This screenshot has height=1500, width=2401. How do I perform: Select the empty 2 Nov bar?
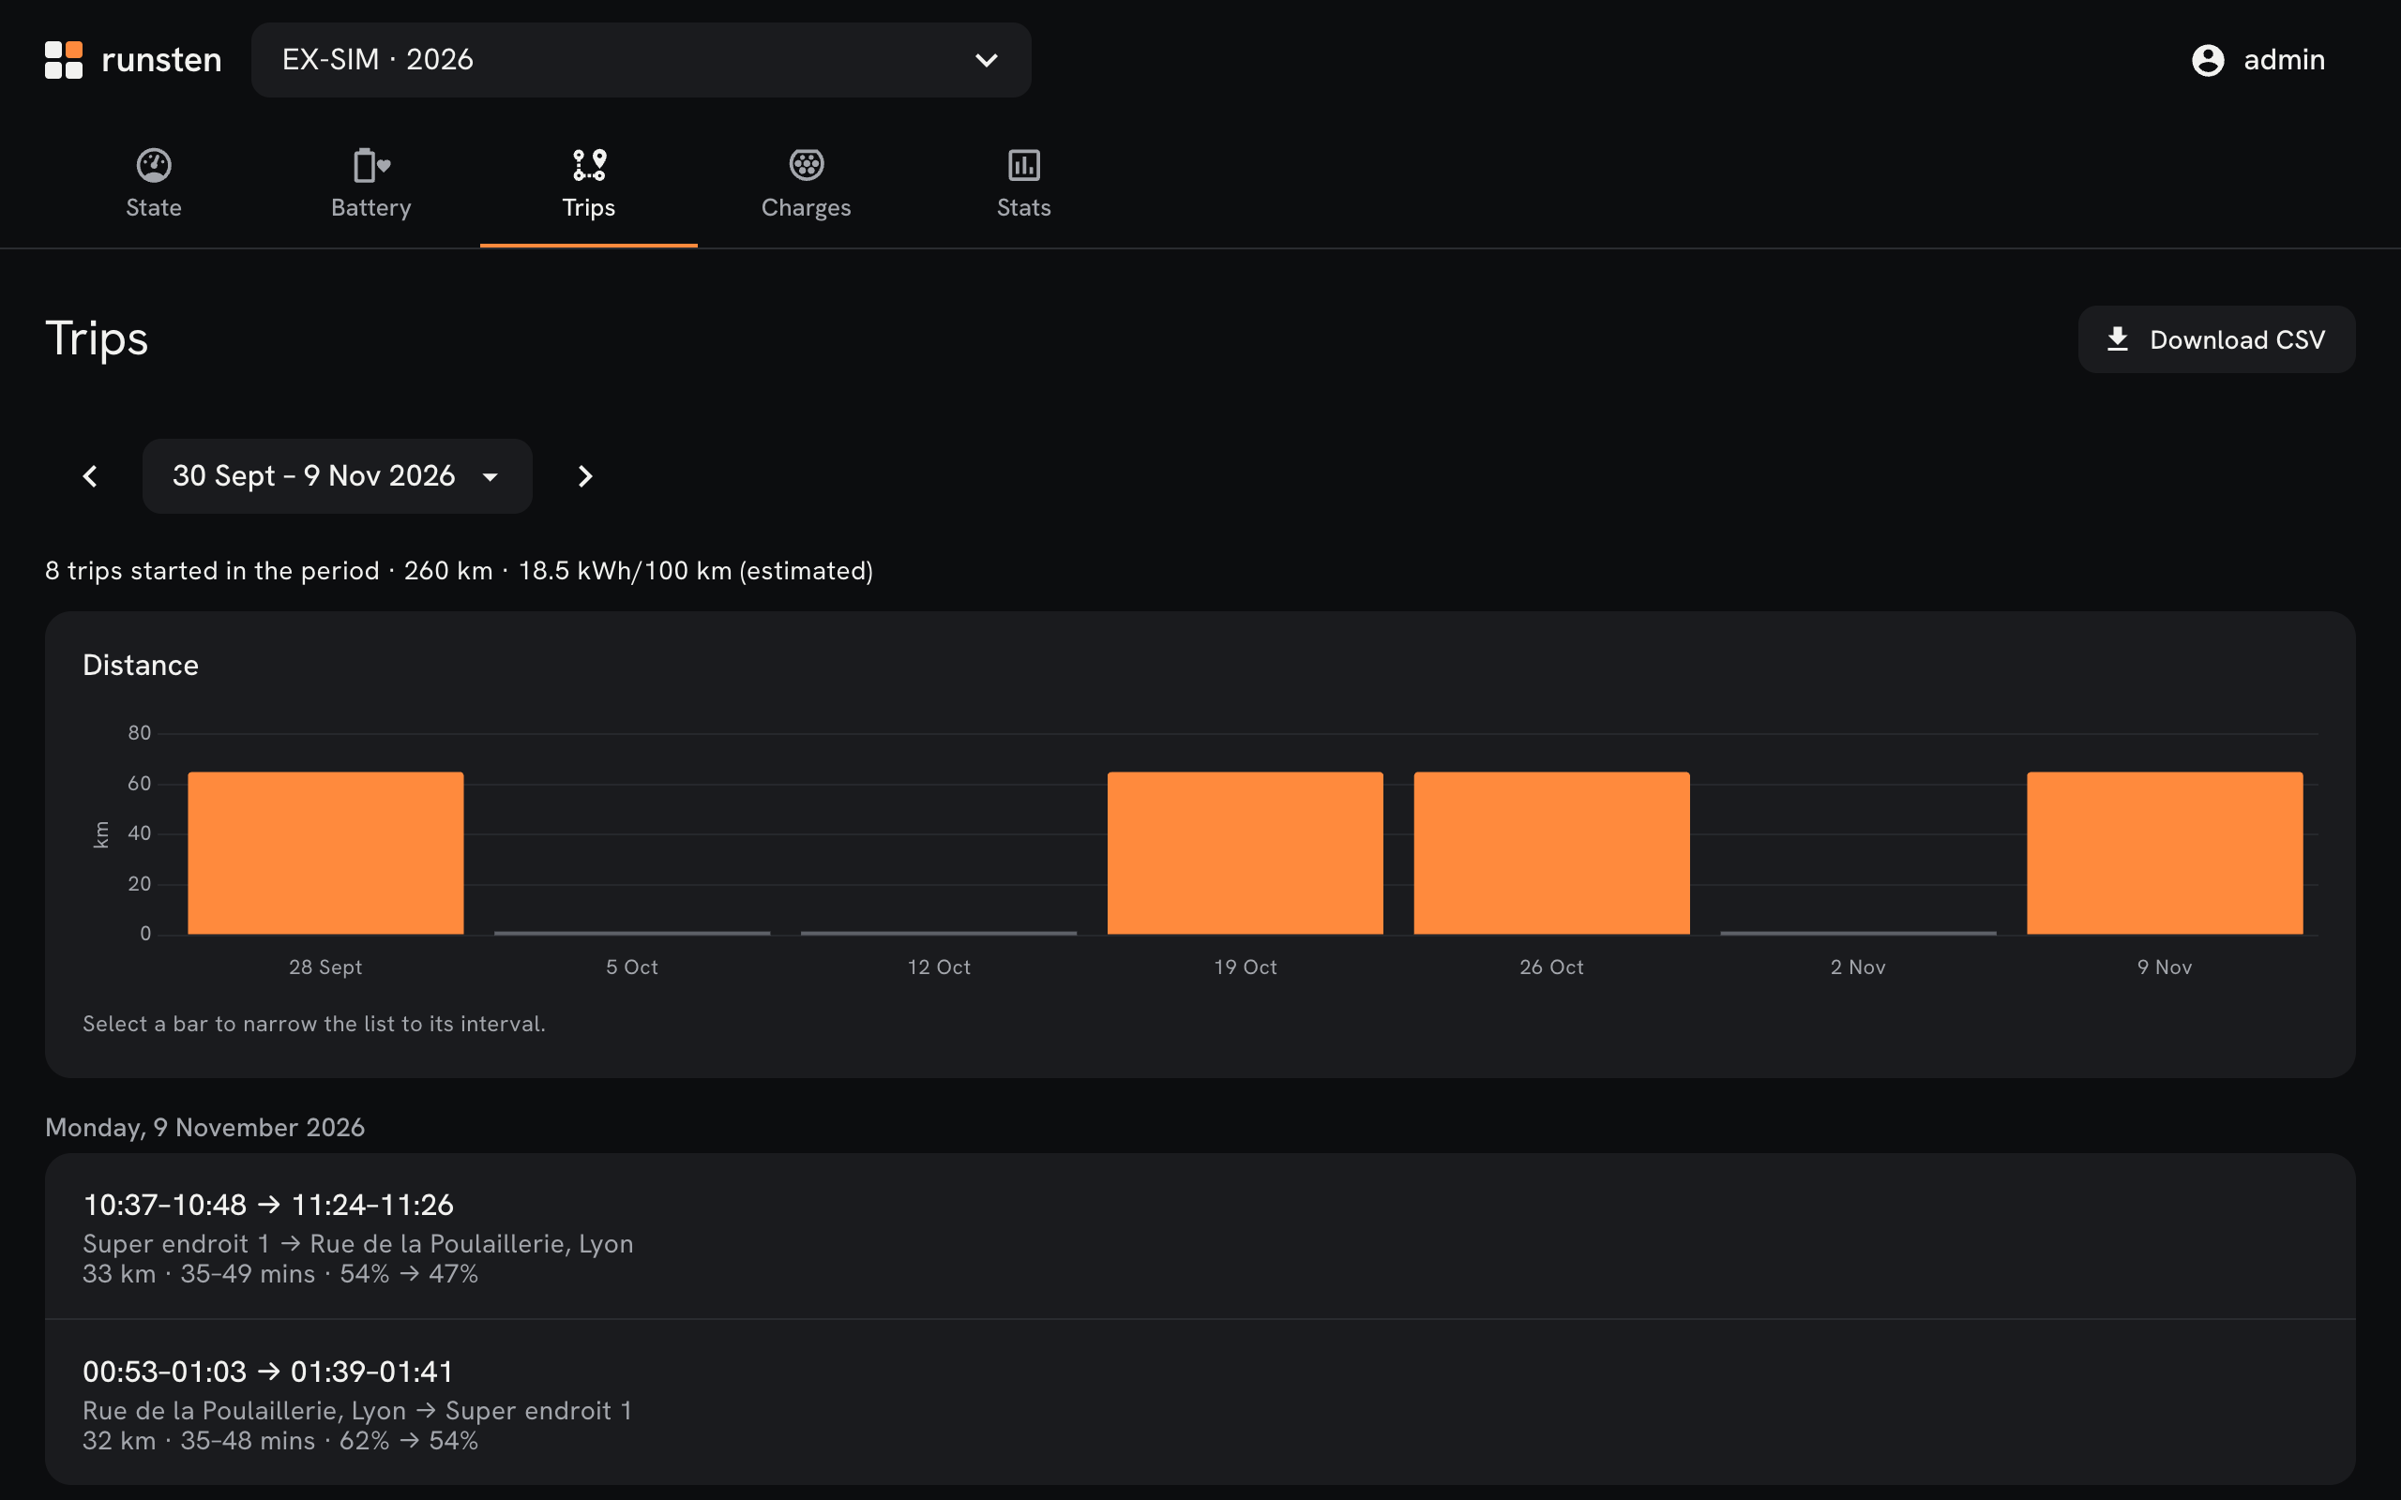point(1858,933)
